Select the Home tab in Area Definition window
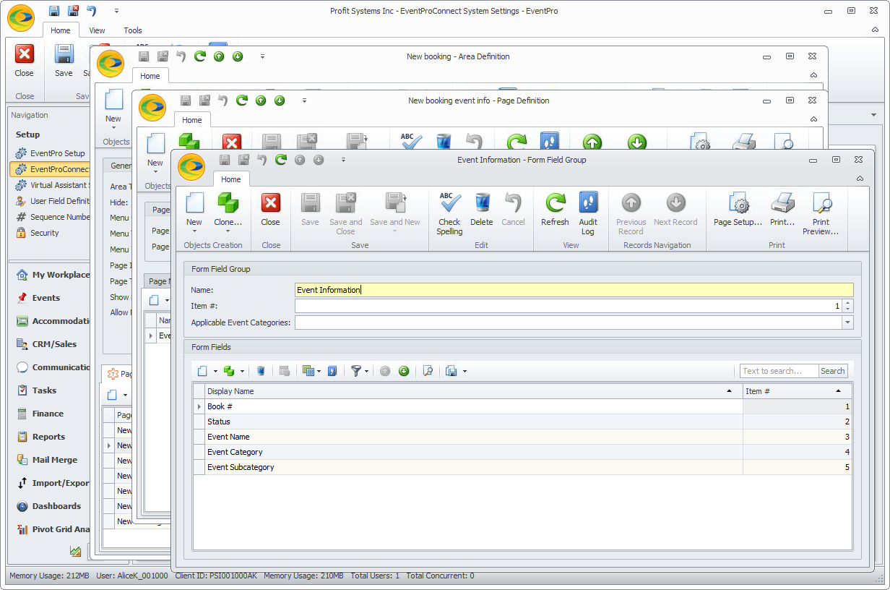Screen dimensions: 890x590 point(150,76)
